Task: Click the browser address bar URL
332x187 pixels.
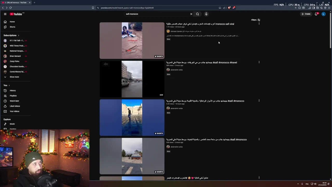Action: coord(127,8)
